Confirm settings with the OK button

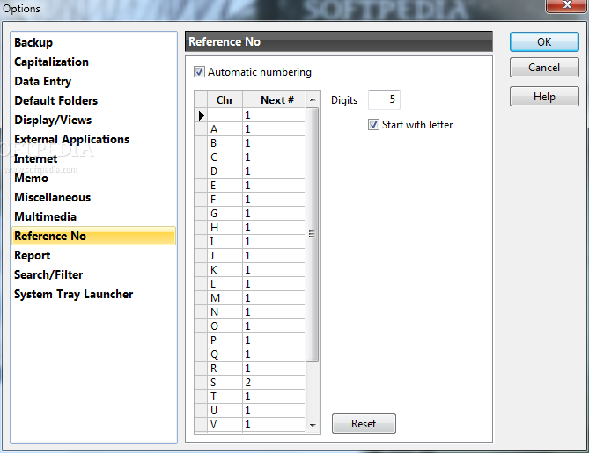(x=544, y=41)
